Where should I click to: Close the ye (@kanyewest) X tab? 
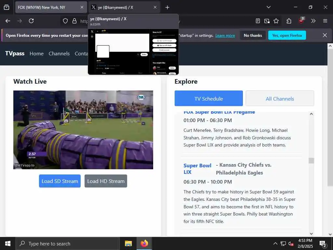155,7
